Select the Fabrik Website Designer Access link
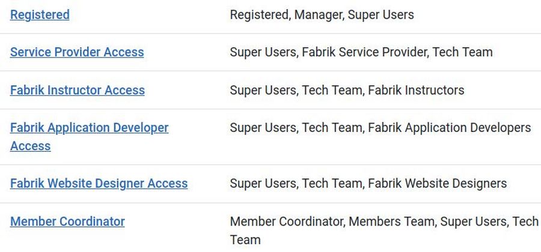This screenshot has height=252, width=541. point(99,184)
